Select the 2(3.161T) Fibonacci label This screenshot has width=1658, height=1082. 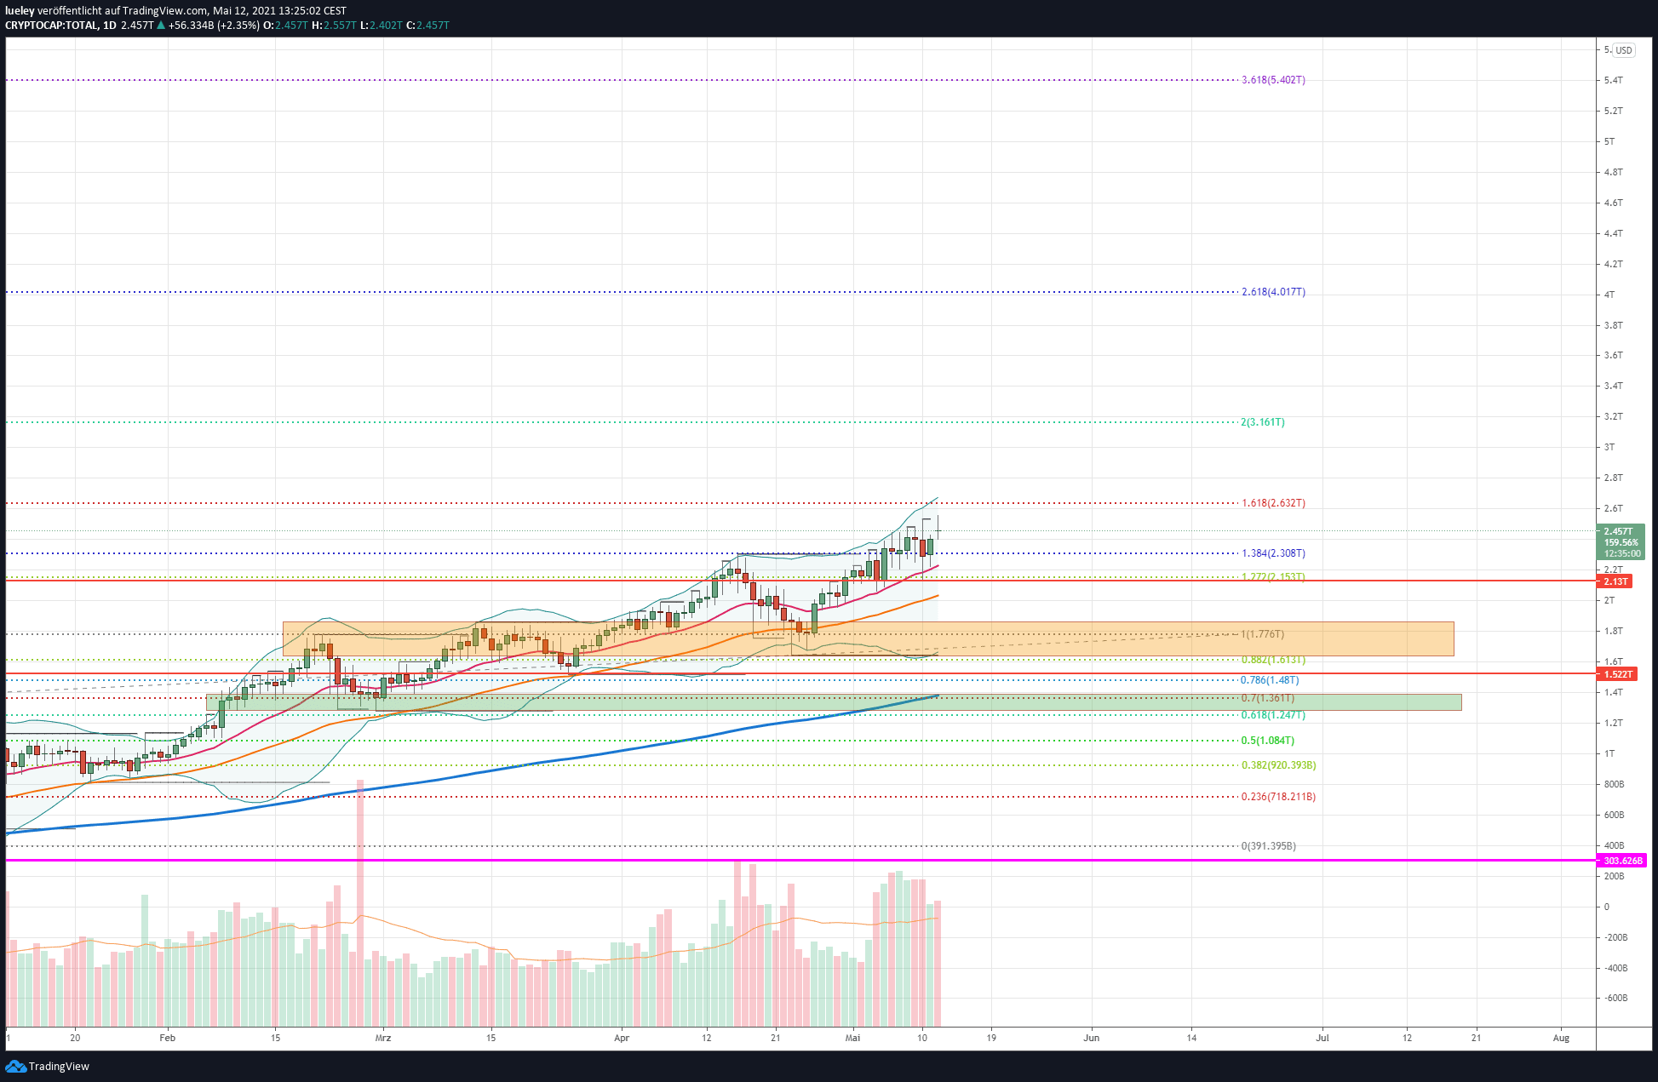tap(1263, 422)
